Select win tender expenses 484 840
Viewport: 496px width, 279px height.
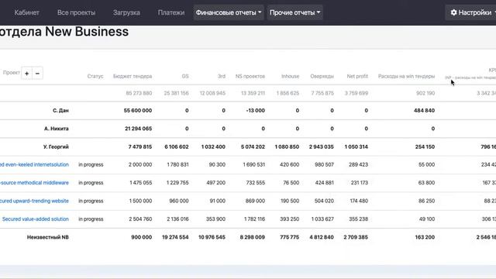tap(424, 110)
